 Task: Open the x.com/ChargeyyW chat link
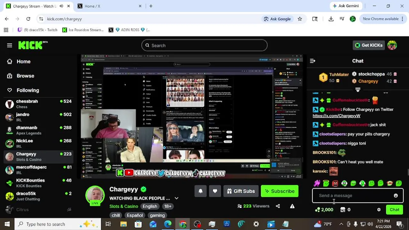[336, 116]
